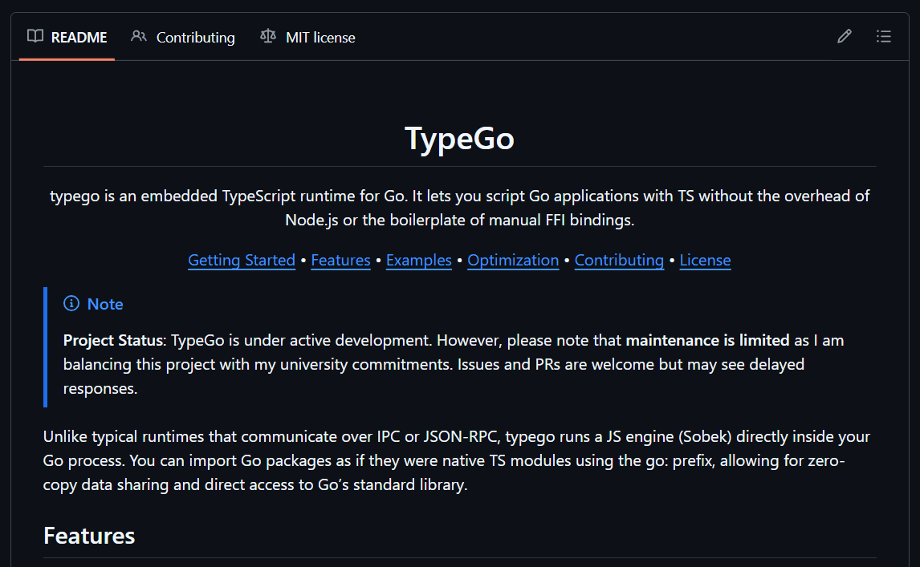Switch to the README tab
This screenshot has height=567, width=920.
tap(78, 37)
